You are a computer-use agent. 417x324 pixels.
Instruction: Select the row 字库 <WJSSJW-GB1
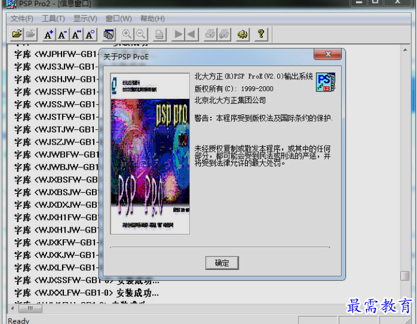pyautogui.click(x=56, y=104)
